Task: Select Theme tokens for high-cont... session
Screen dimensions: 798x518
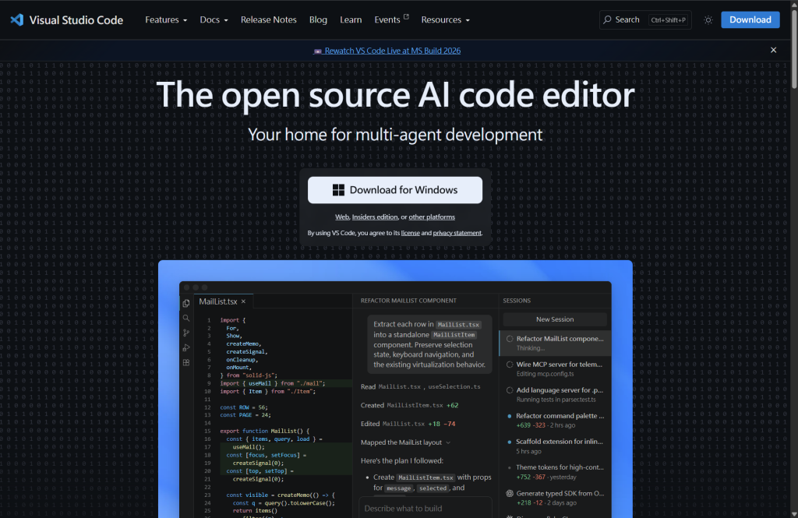Action: (x=555, y=472)
